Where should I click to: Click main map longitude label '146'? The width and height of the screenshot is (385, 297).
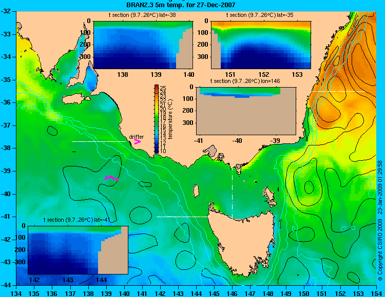pyautogui.click(x=232, y=293)
